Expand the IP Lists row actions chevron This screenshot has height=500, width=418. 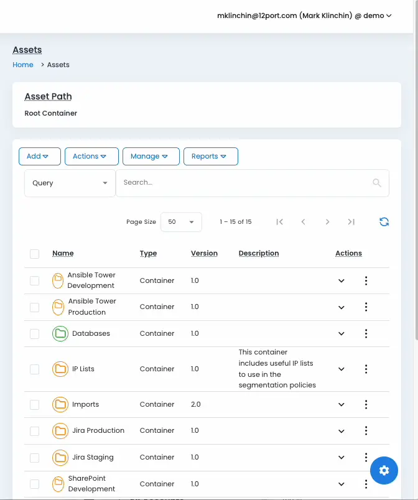[341, 369]
